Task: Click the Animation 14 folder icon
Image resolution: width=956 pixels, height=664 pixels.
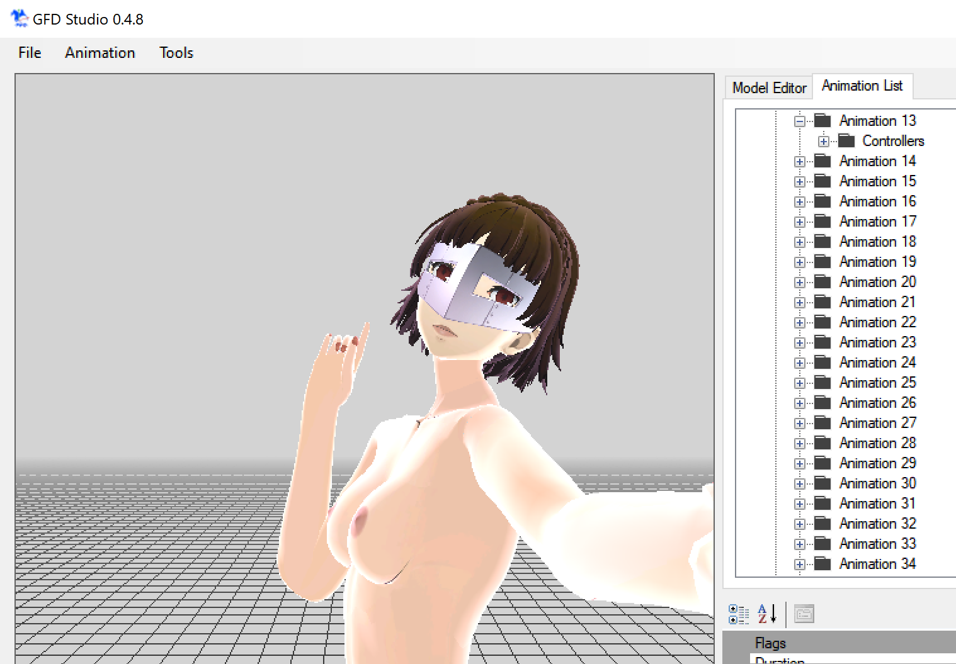Action: pyautogui.click(x=822, y=160)
